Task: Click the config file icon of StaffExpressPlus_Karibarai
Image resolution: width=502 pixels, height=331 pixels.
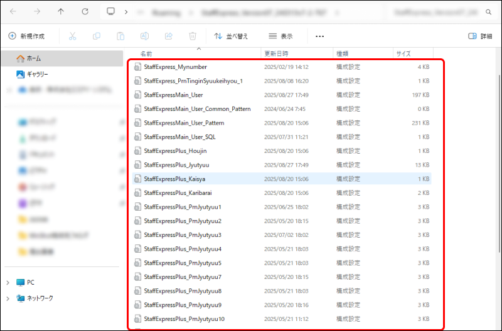Action: (137, 193)
